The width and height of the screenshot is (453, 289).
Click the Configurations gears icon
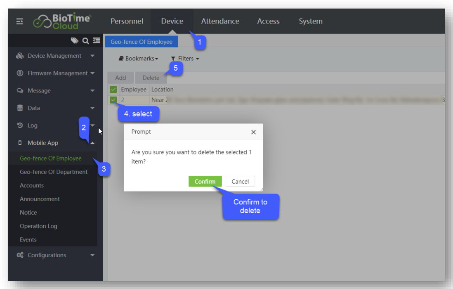point(20,255)
